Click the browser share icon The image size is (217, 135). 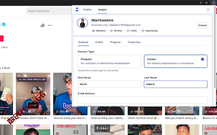pyautogui.click(x=200, y=3)
